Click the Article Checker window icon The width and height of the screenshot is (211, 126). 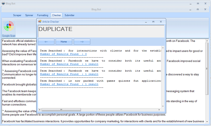[40, 22]
